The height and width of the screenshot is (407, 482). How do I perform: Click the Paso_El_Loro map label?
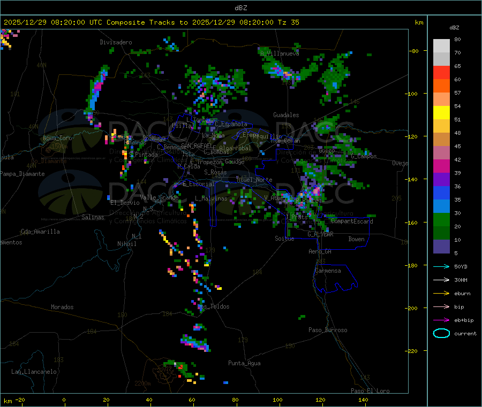370,391
